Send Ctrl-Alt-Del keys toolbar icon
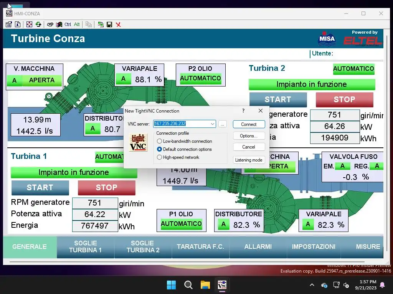This screenshot has height=294, width=393. 50,24
